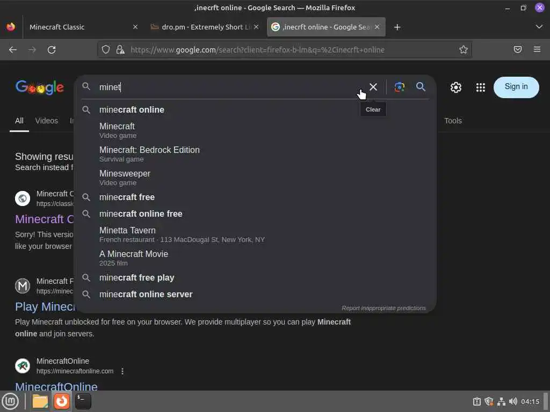Close the Minecraft Classic tab

[135, 27]
